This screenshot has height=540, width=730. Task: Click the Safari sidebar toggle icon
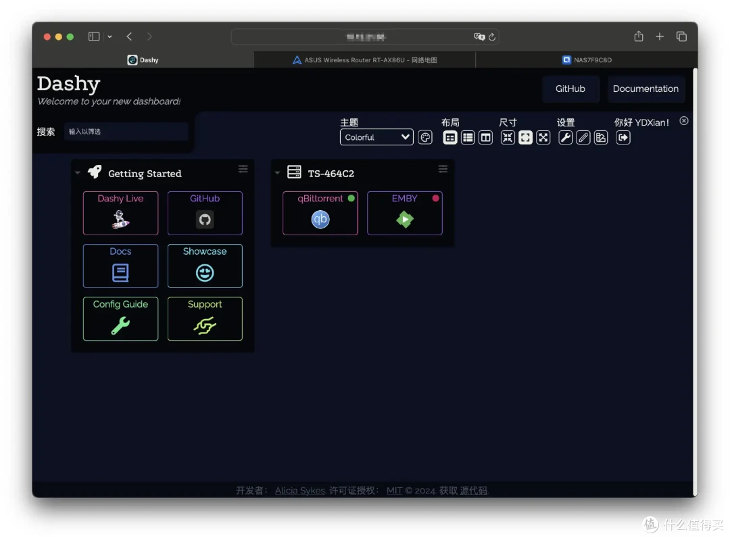tap(94, 36)
